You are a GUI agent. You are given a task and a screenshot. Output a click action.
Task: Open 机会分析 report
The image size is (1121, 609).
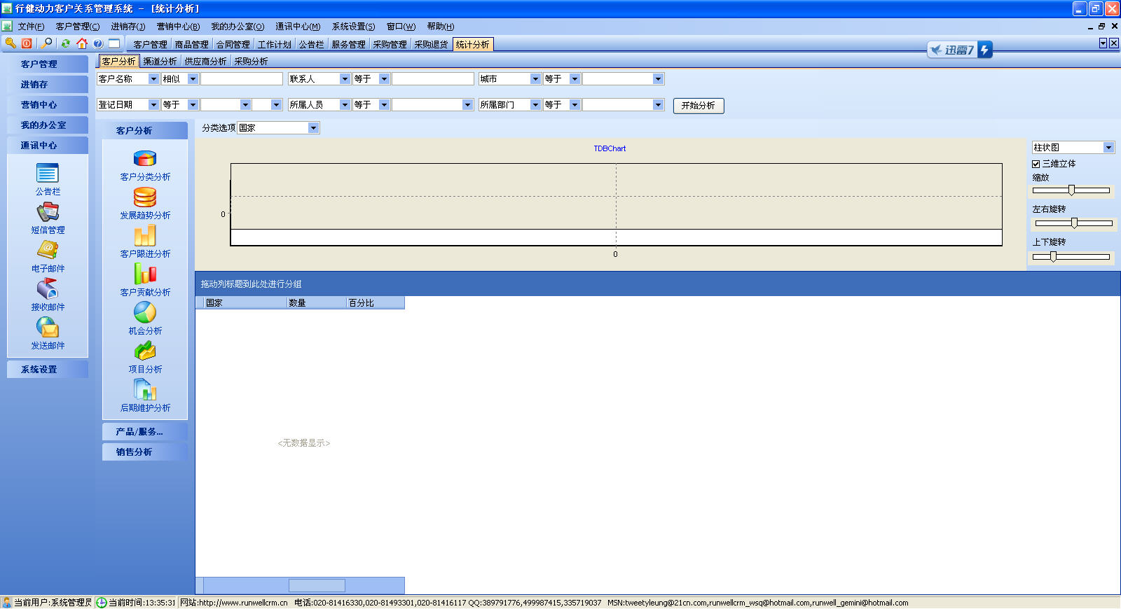[x=145, y=319]
